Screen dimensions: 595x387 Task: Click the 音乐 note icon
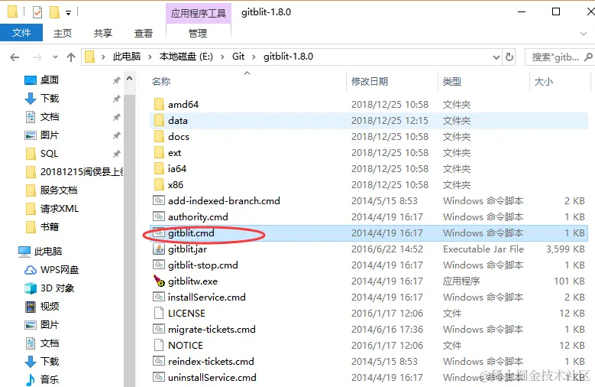(x=30, y=380)
